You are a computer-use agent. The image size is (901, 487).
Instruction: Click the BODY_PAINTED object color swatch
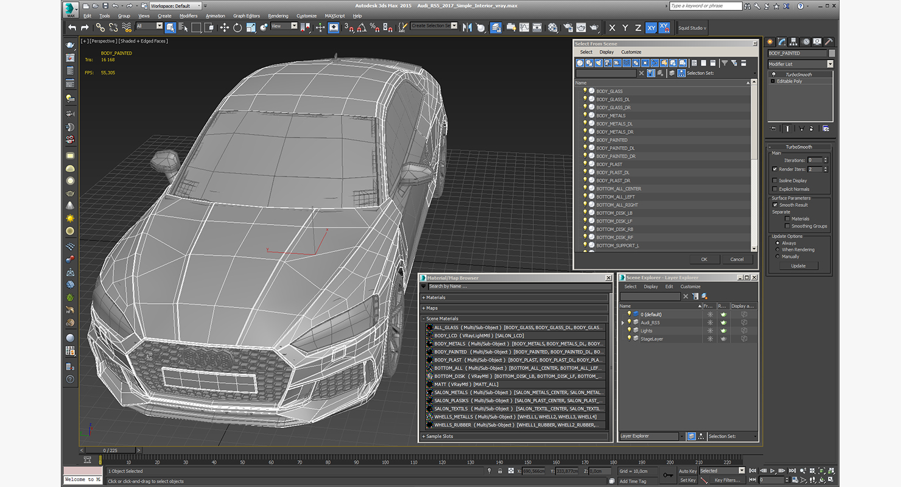(x=832, y=54)
